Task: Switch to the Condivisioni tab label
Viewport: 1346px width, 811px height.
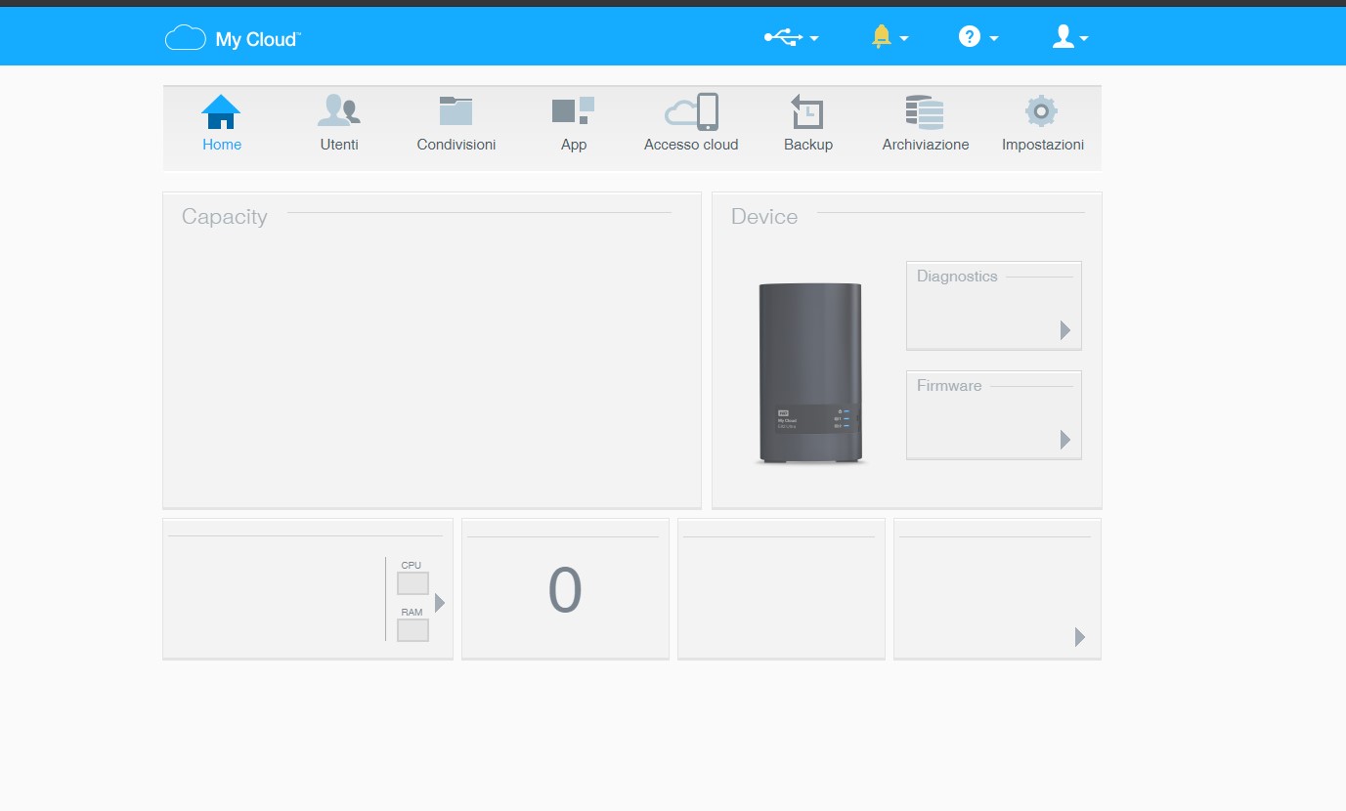Action: [456, 145]
